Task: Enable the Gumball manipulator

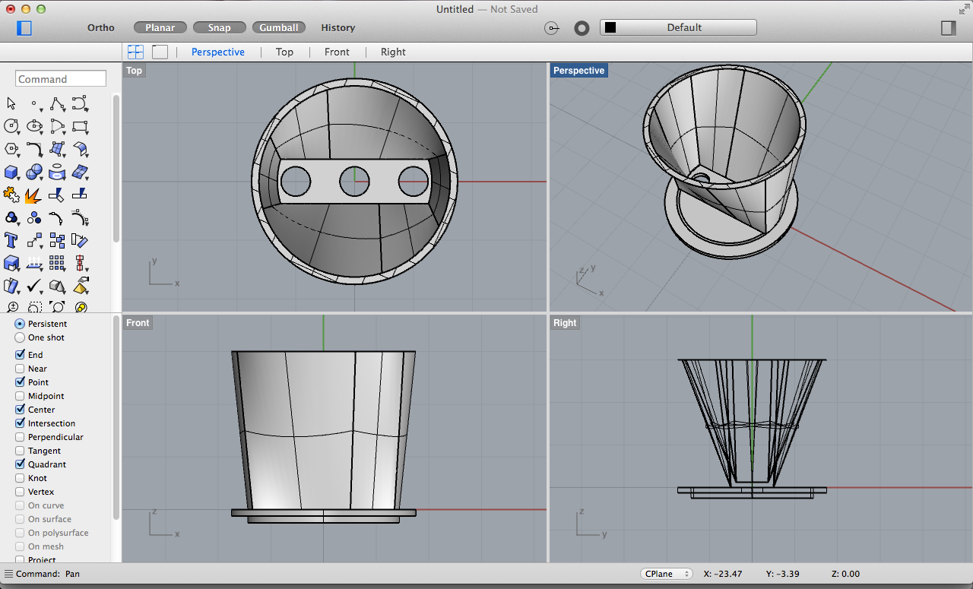Action: click(278, 27)
